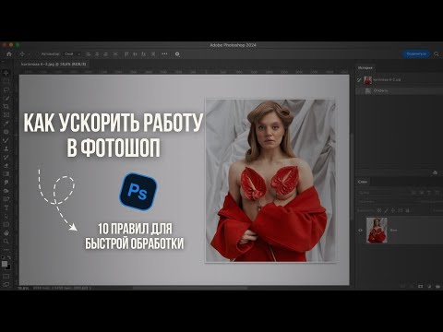
Task: Select the Rectangle shape tool
Action: [6, 225]
